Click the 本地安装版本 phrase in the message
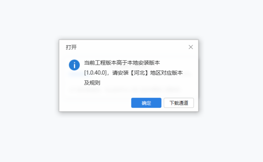Viewport: 263px width, 162px height. (x=143, y=63)
